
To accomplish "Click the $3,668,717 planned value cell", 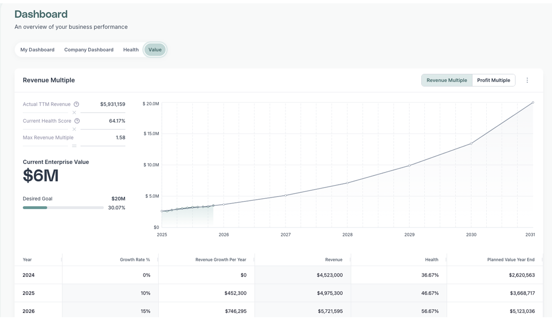I will click(495, 293).
